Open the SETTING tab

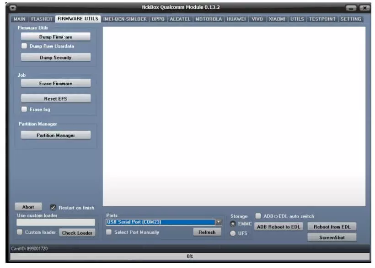point(351,19)
